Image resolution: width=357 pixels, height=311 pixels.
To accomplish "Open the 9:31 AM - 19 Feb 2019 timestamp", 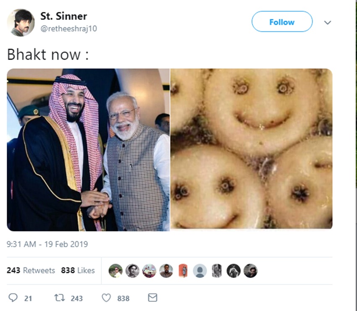I will tap(47, 244).
